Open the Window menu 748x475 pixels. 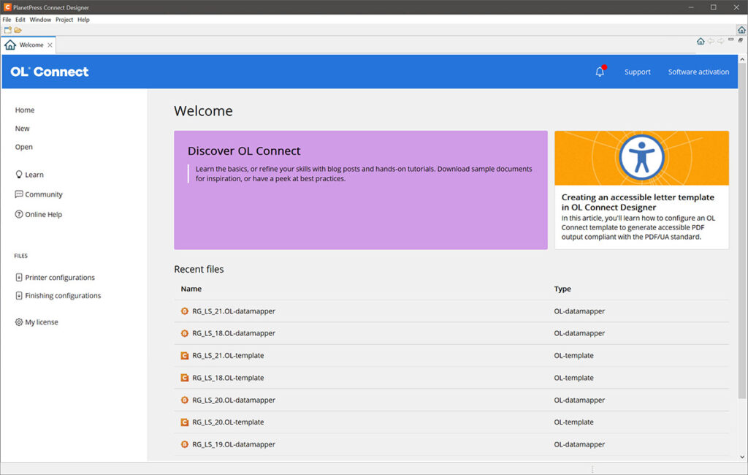[x=40, y=20]
